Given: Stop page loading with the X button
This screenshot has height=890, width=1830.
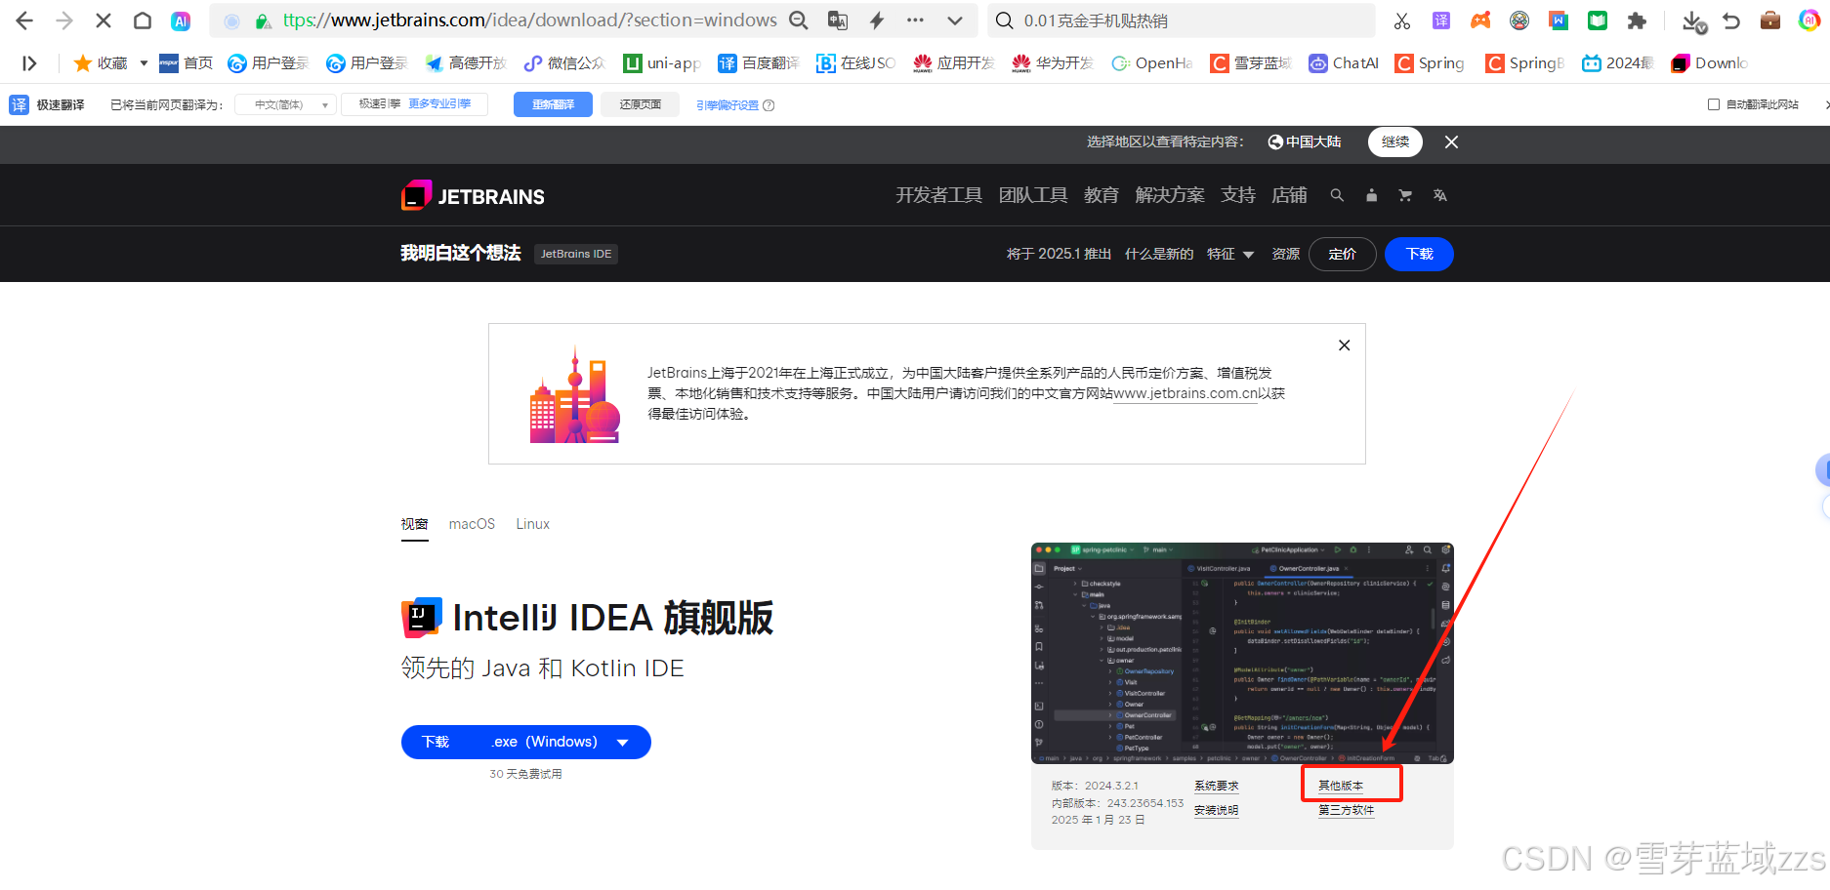Looking at the screenshot, I should pyautogui.click(x=104, y=20).
